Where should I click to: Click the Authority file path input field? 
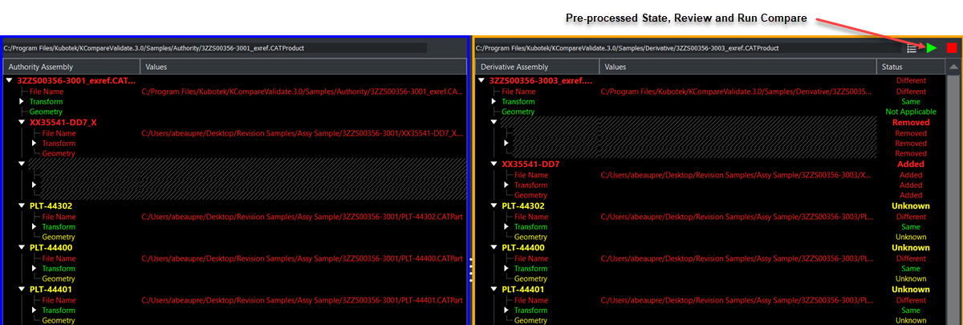click(x=215, y=48)
